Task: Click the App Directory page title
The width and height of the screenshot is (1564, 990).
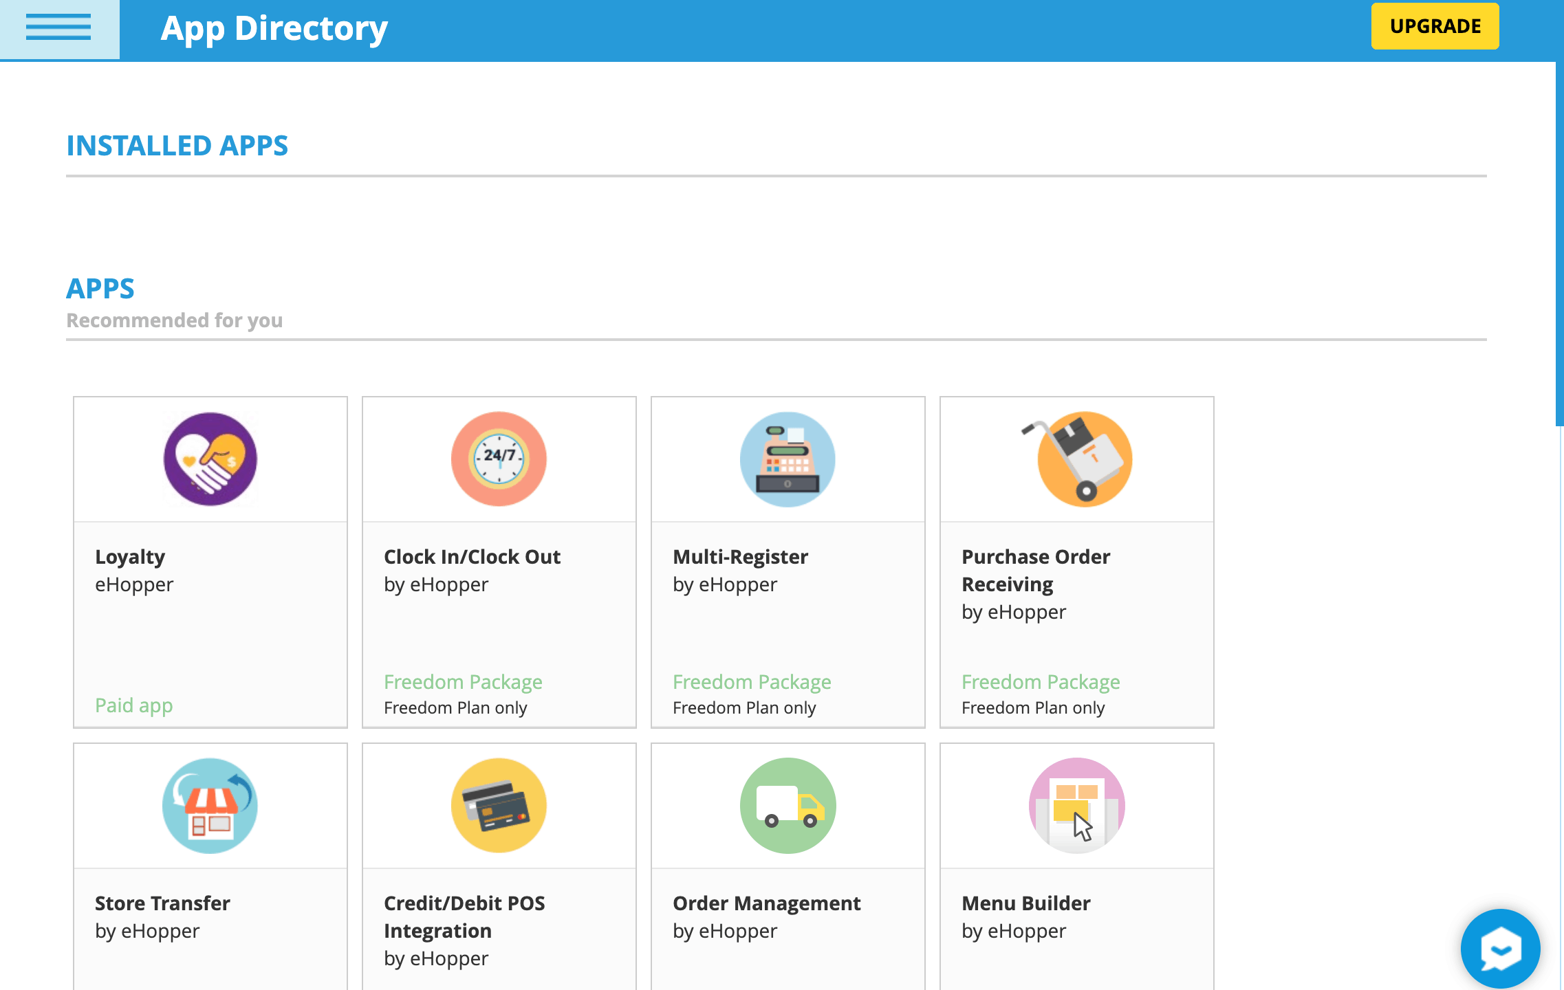Action: [x=274, y=30]
